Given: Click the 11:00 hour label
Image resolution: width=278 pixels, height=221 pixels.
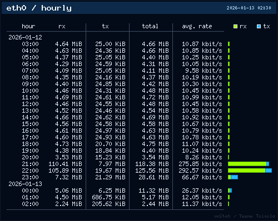Looking at the screenshot, I should click(30, 97).
